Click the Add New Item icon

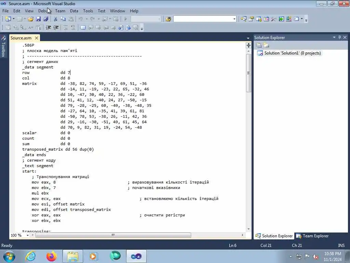[x=19, y=19]
